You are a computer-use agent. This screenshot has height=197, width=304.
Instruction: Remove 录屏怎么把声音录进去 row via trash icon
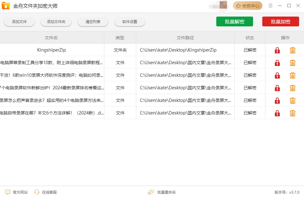293,101
